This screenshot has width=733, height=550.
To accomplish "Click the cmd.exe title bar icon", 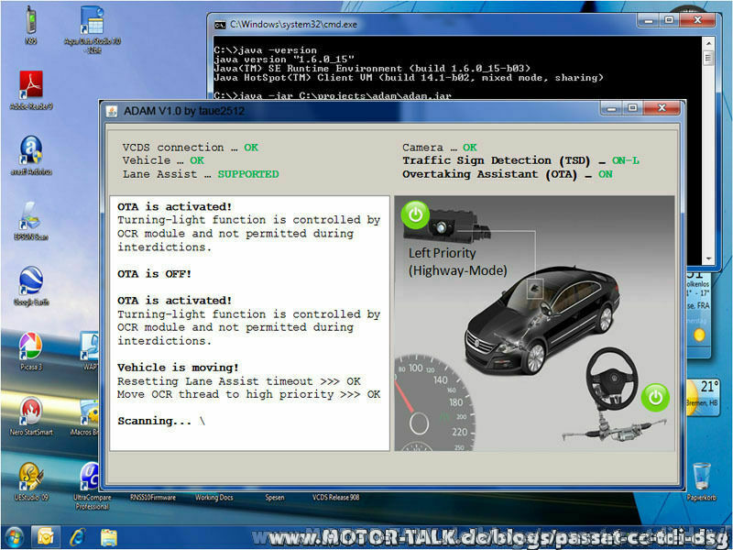I will (x=220, y=25).
